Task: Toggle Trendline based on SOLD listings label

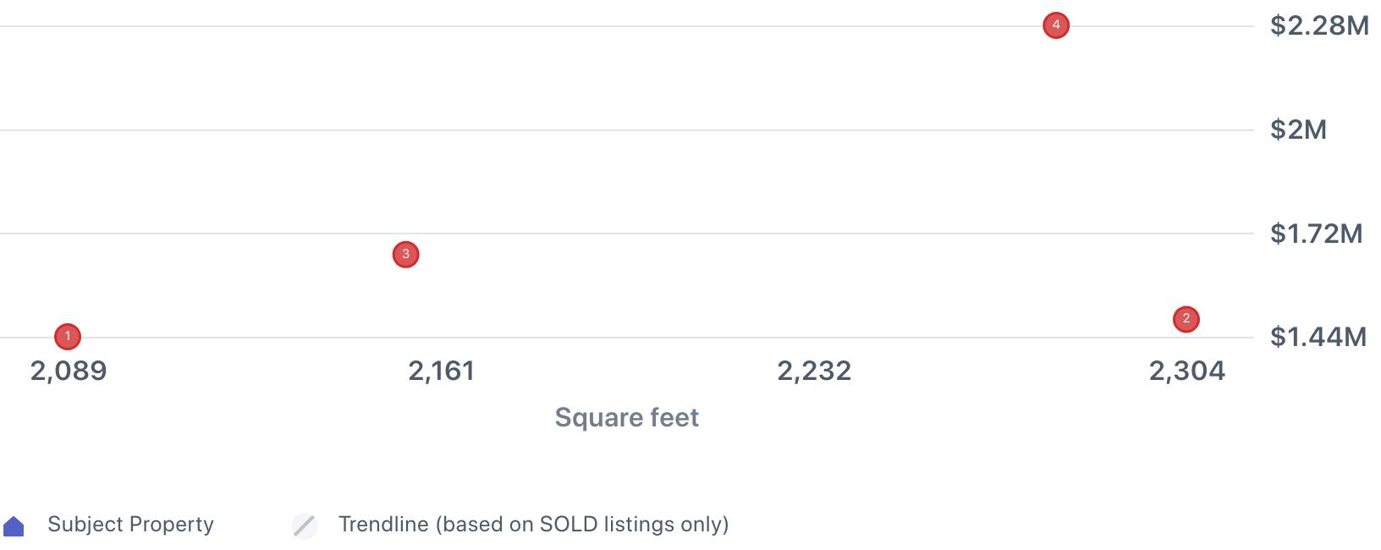Action: (533, 525)
